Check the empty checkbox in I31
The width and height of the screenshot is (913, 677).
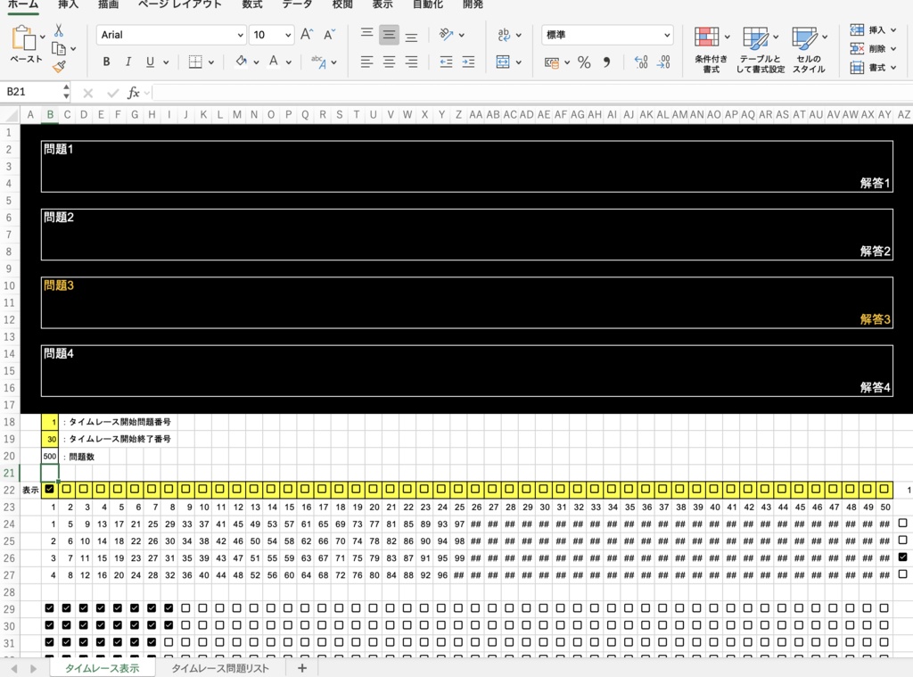coord(169,642)
